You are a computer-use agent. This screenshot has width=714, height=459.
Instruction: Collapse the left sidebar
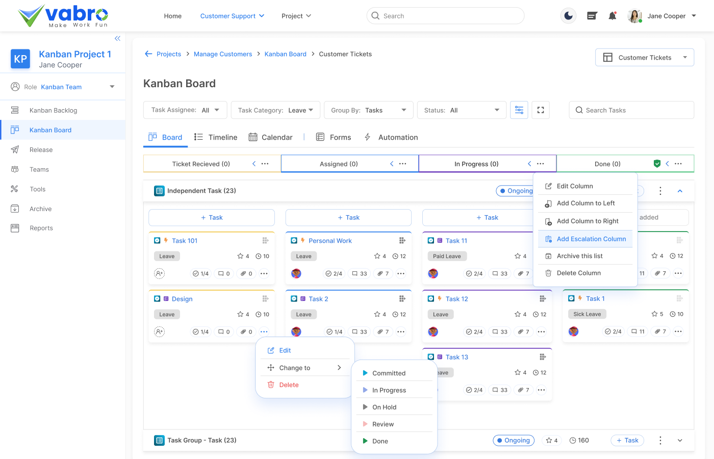point(117,38)
